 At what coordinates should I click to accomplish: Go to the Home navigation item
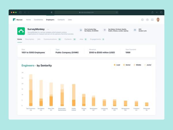(x=28, y=20)
